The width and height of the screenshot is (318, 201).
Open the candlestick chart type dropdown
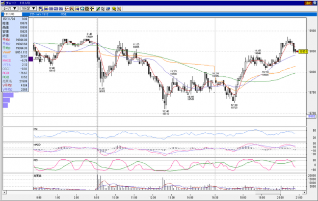(10, 9)
